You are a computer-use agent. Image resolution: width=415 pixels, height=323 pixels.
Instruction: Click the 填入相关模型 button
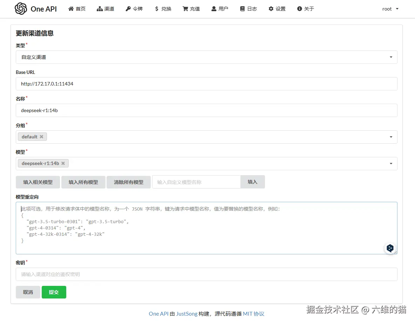tap(38, 182)
